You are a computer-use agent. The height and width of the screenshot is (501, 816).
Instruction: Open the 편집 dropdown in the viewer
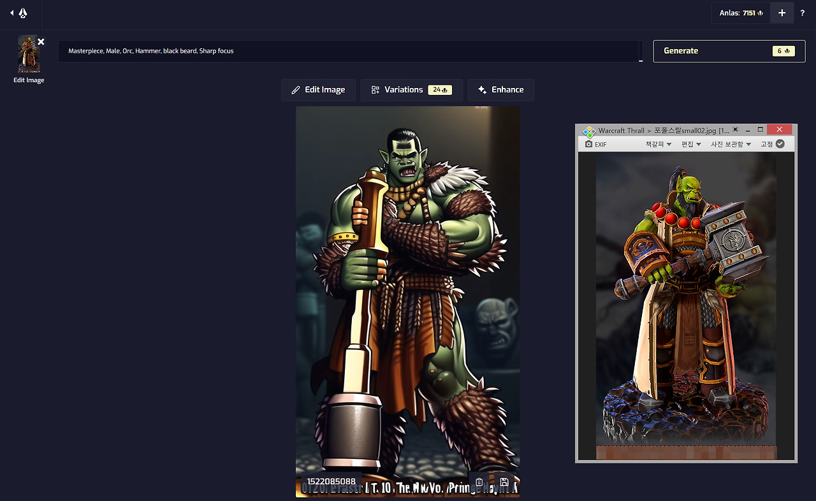691,144
